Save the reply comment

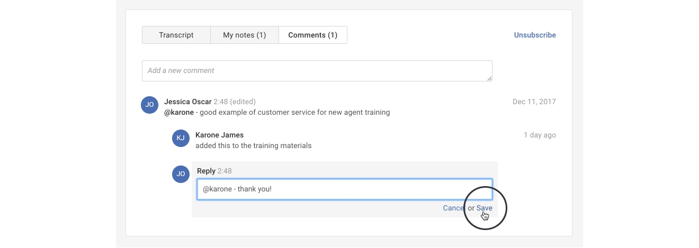484,208
